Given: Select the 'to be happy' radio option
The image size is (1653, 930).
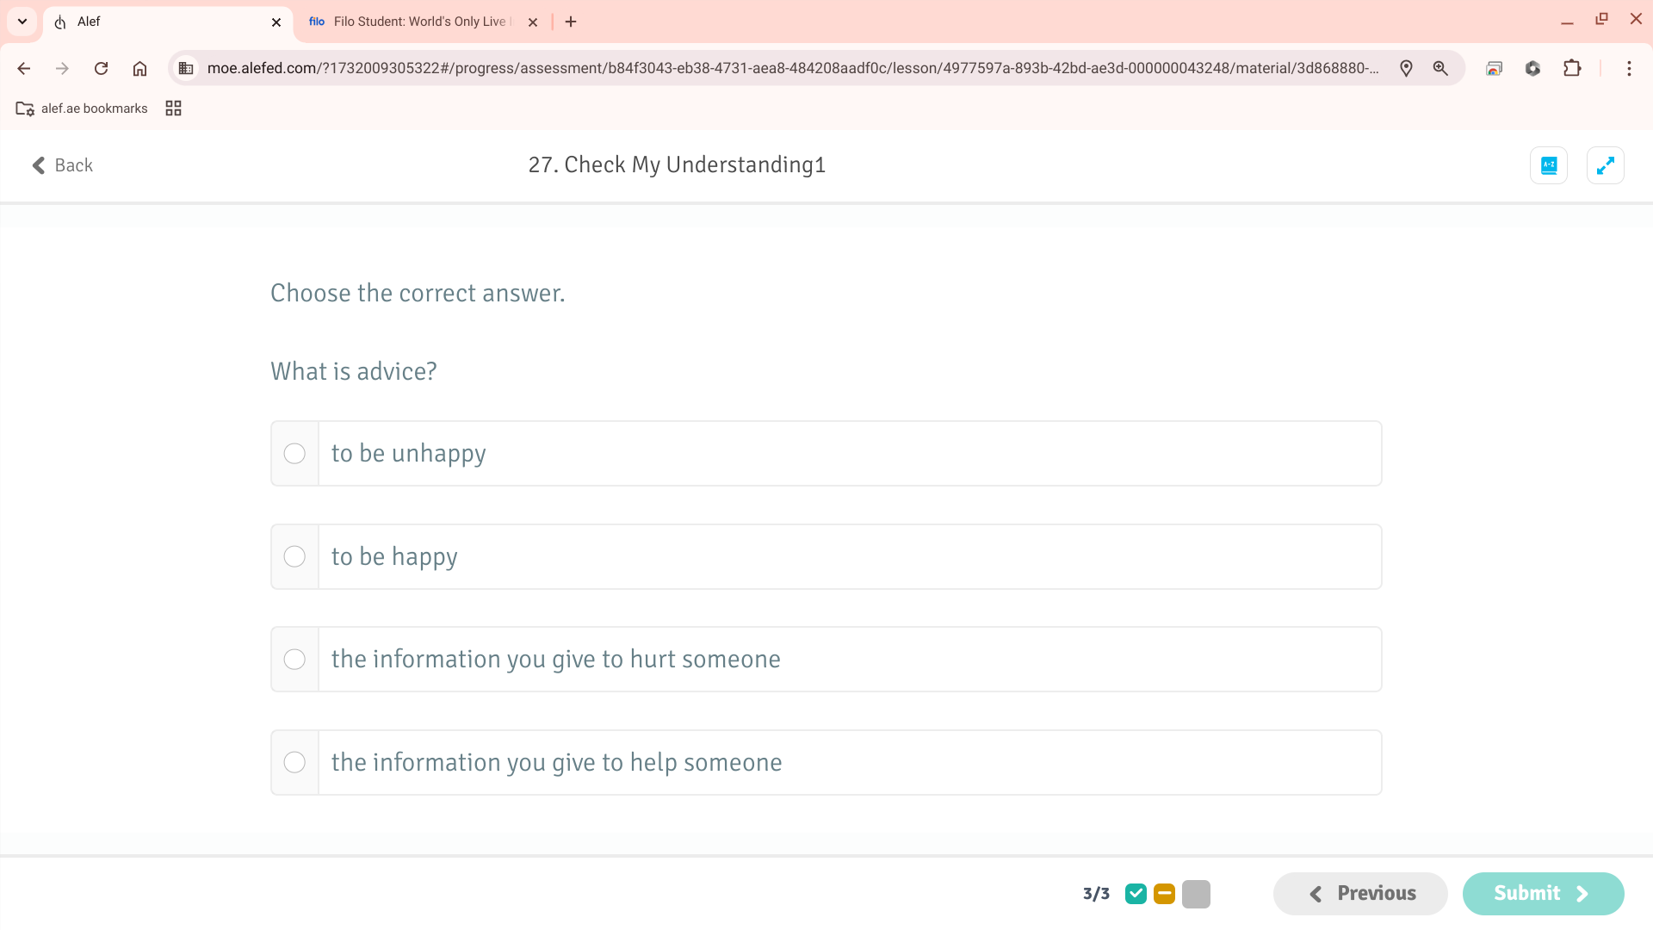Looking at the screenshot, I should pyautogui.click(x=294, y=557).
